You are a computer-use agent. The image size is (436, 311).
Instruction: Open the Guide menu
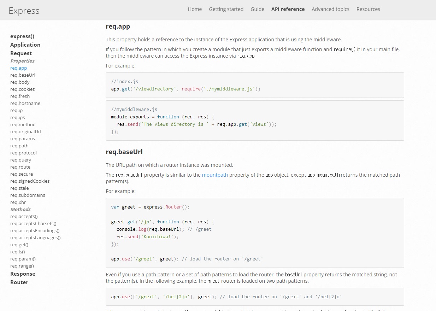257,9
